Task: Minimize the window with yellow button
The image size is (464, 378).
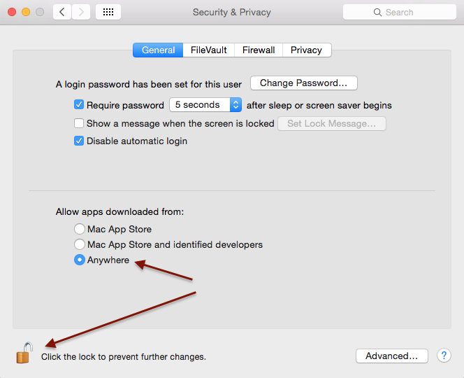Action: 26,12
